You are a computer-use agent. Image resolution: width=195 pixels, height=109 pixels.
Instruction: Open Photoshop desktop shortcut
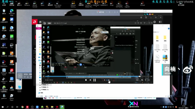pos(4,46)
